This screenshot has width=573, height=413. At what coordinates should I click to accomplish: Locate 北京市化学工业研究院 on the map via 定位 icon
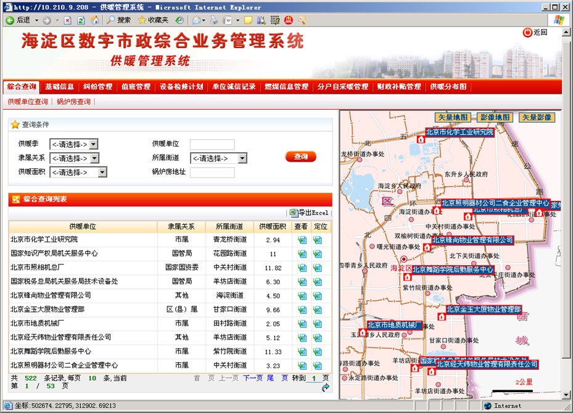click(x=317, y=240)
